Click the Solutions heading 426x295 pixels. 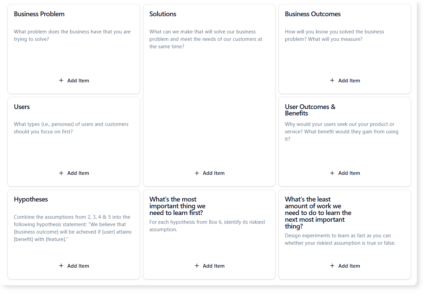pyautogui.click(x=163, y=14)
